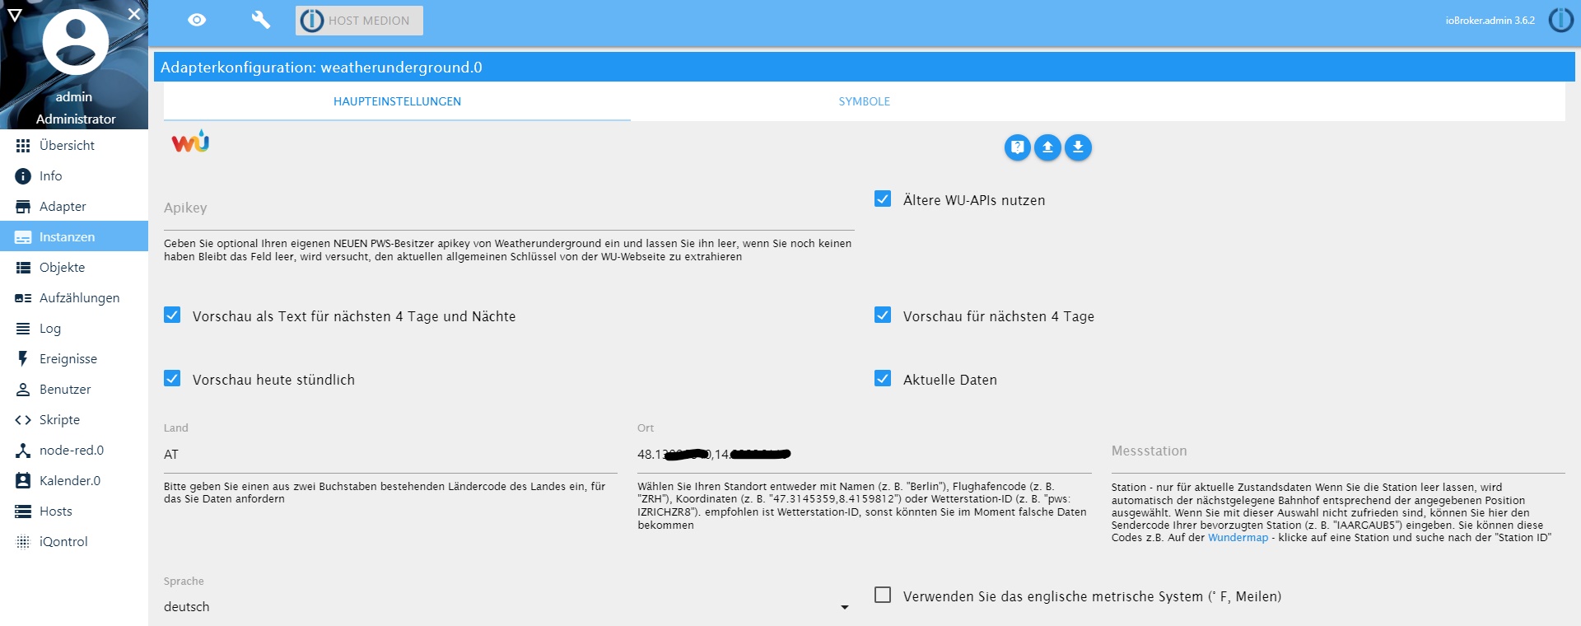Image resolution: width=1581 pixels, height=626 pixels.
Task: Go to Adapter in the sidebar
Action: point(74,207)
